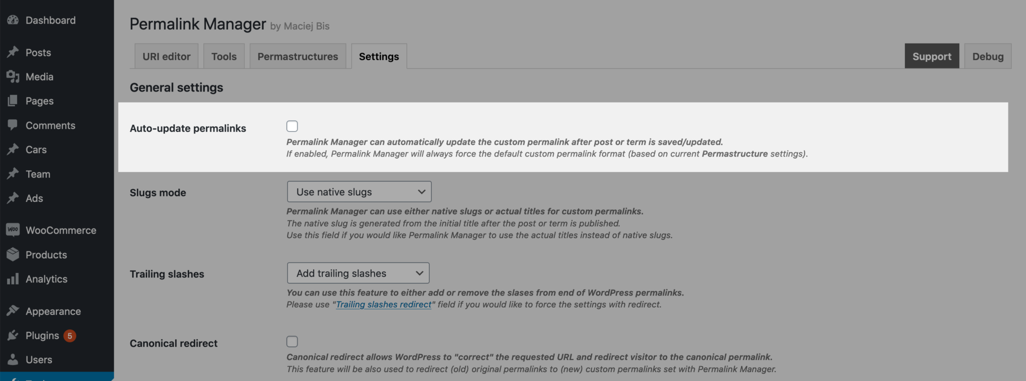Click the Users person icon
The height and width of the screenshot is (381, 1026).
(13, 359)
